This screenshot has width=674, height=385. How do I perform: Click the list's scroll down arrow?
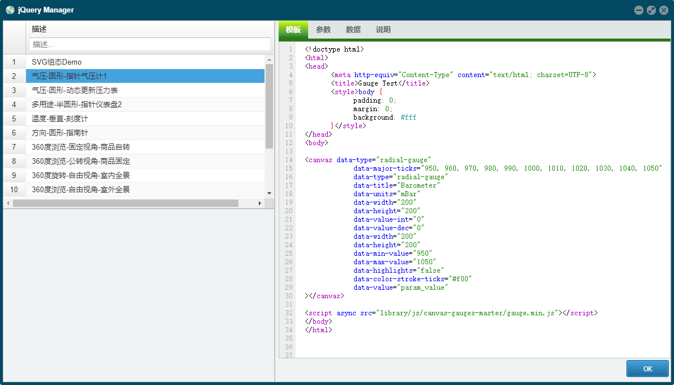(270, 193)
